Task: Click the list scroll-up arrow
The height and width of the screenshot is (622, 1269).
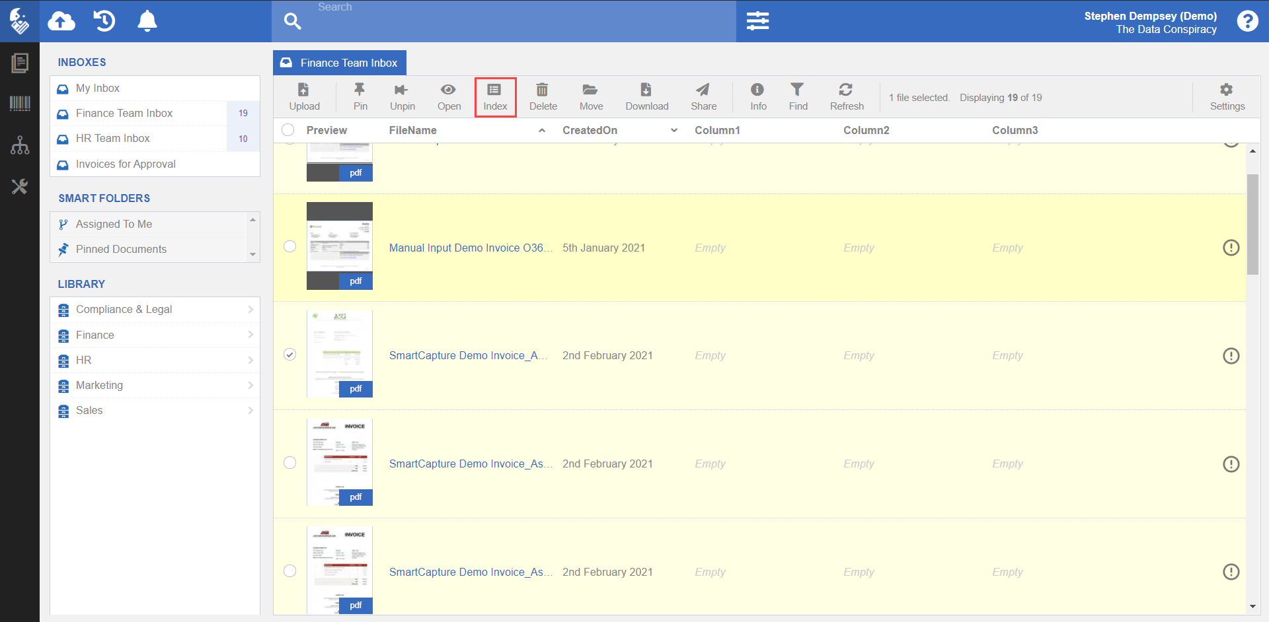Action: click(1252, 151)
